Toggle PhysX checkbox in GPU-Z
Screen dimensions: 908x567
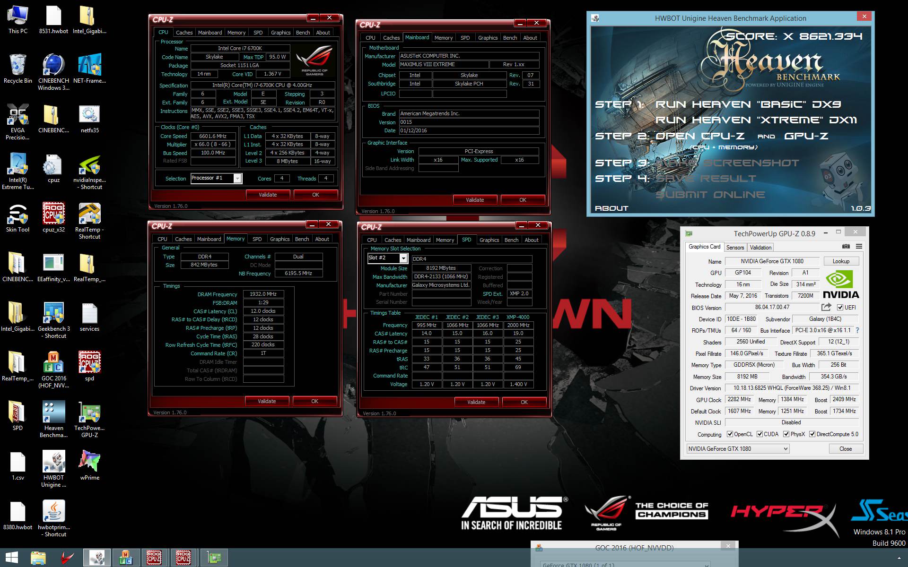click(x=786, y=434)
